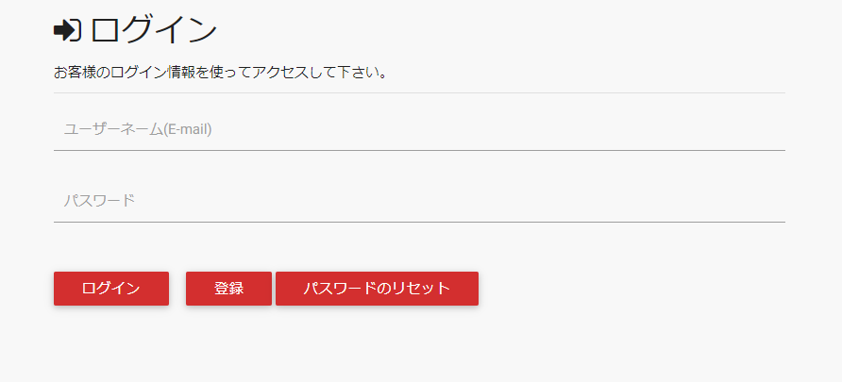Open registration with the 登録 button
Image resolution: width=842 pixels, height=382 pixels.
(x=228, y=289)
